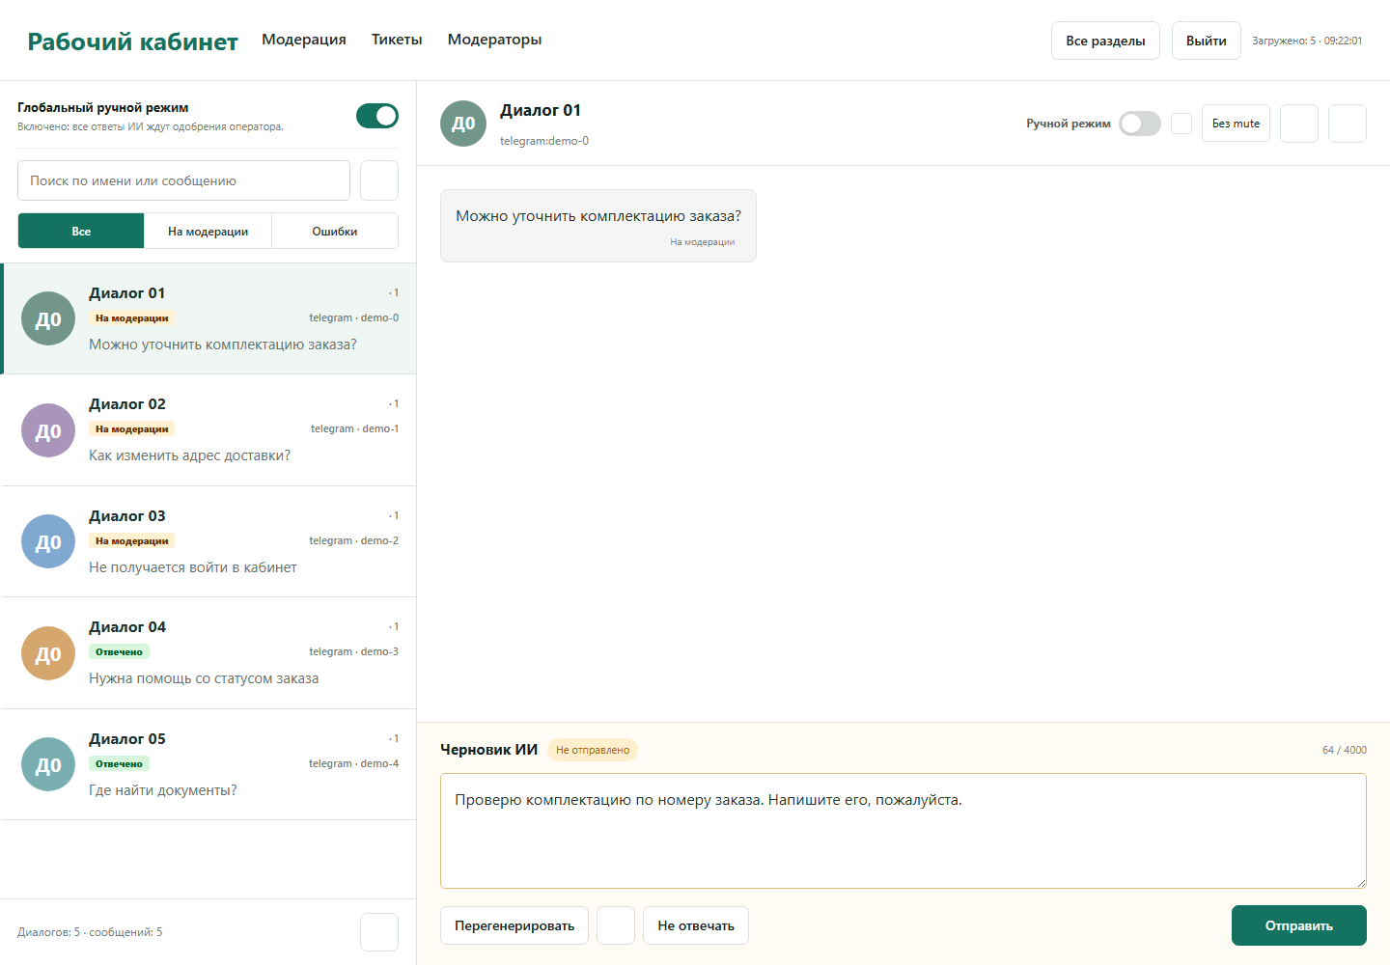Open the Диалог 02 row about адрес доставки
The width and height of the screenshot is (1390, 965).
[208, 430]
